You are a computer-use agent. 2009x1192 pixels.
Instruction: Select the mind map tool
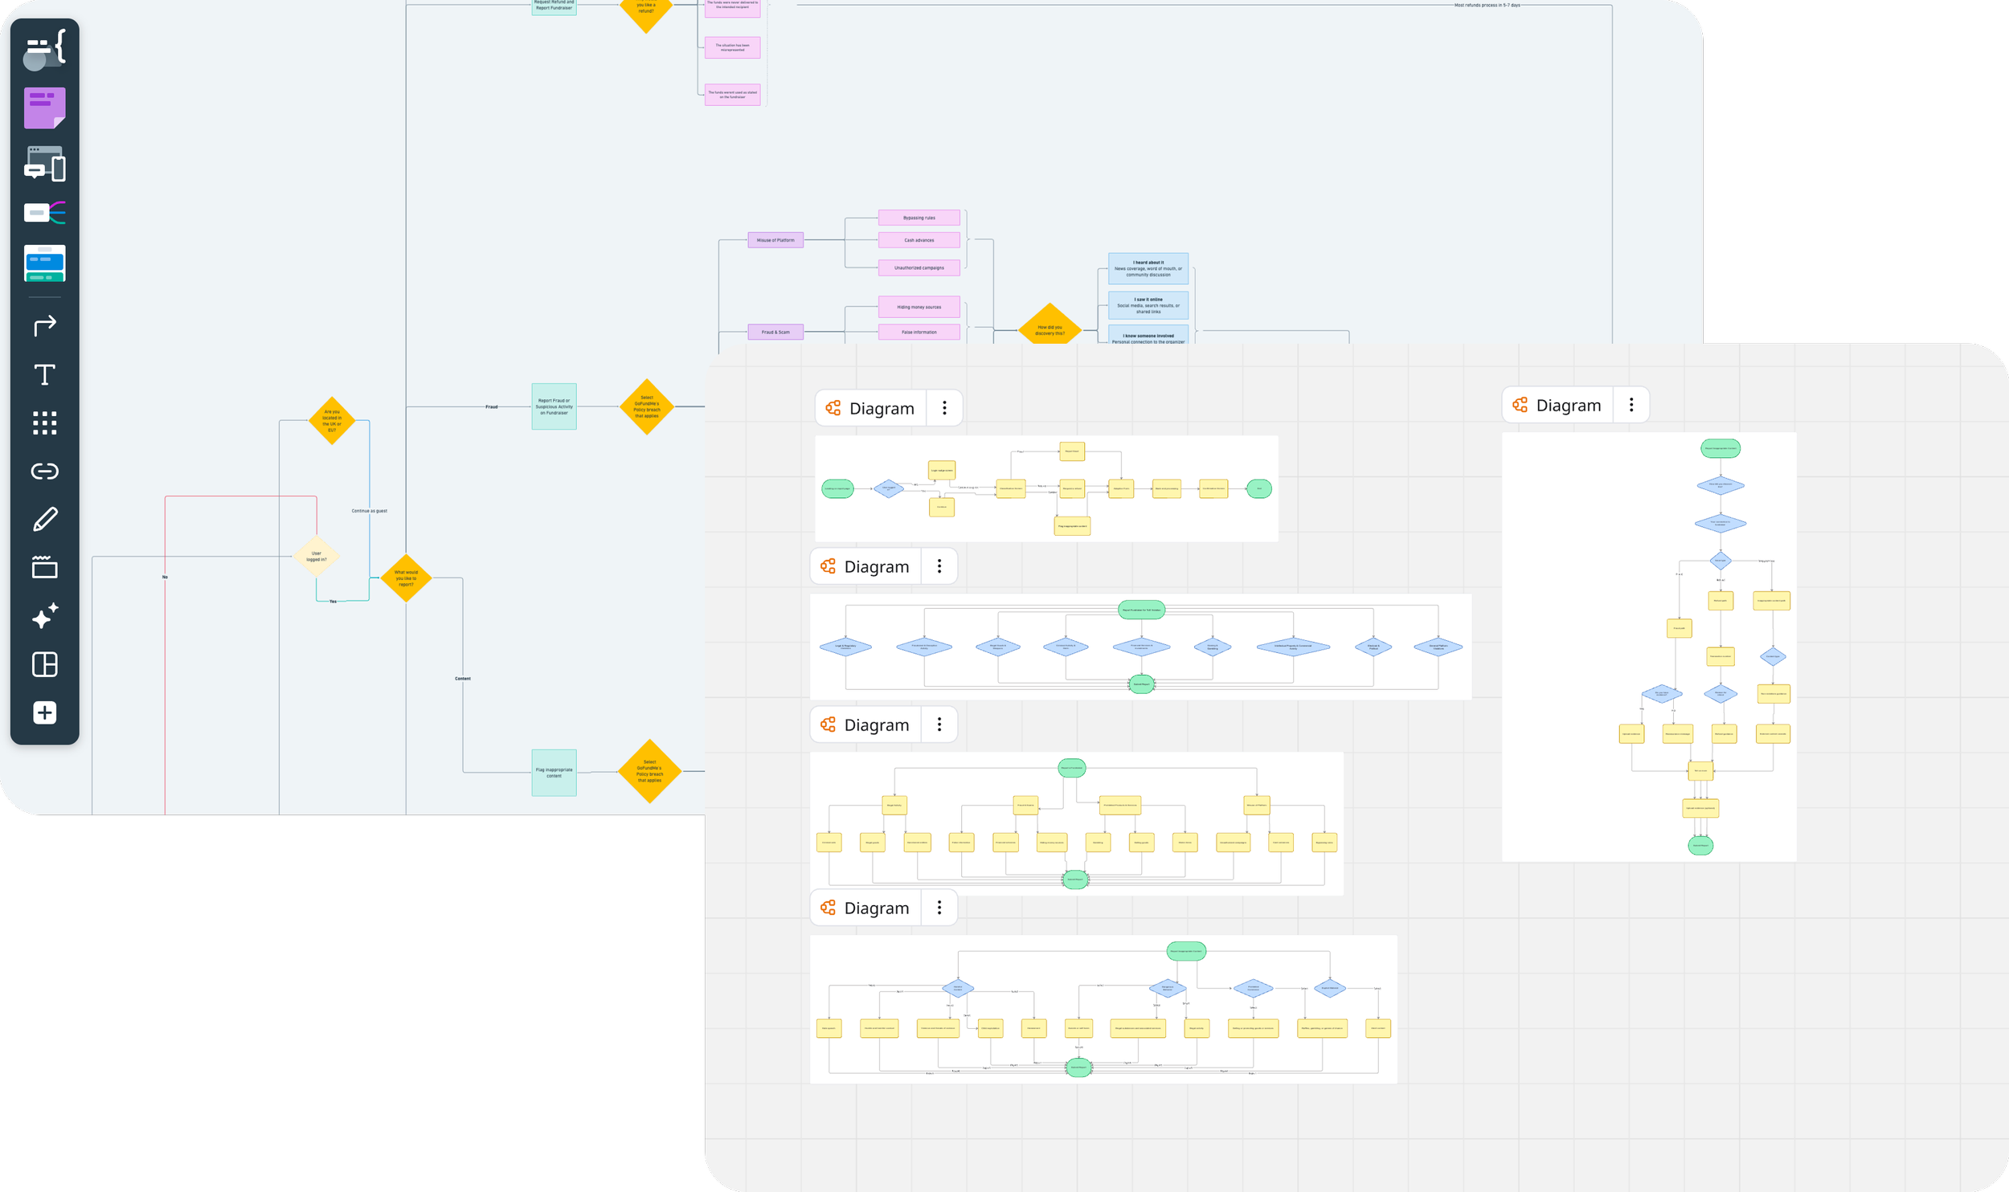(x=44, y=213)
